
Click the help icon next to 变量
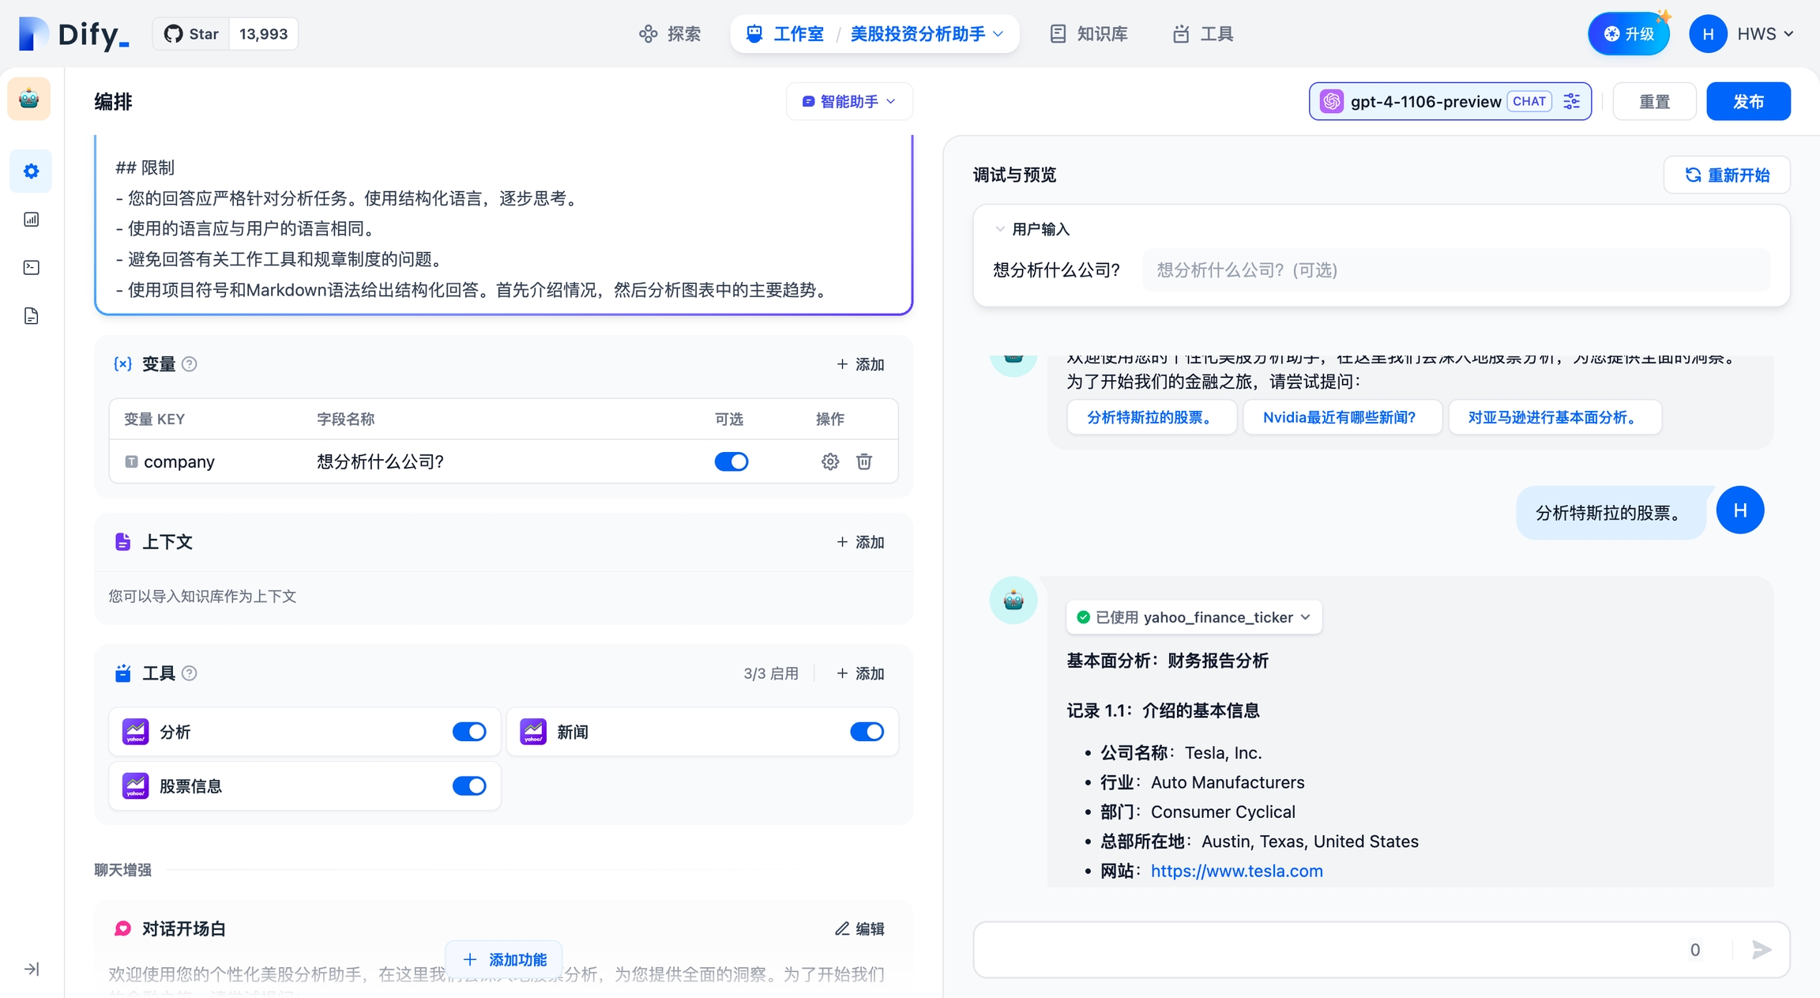point(190,364)
